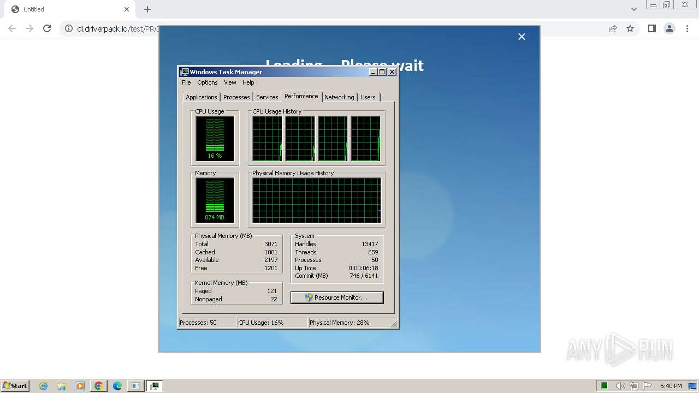This screenshot has height=393, width=699.
Task: Click the CPU Usage gauge
Action: [x=215, y=139]
